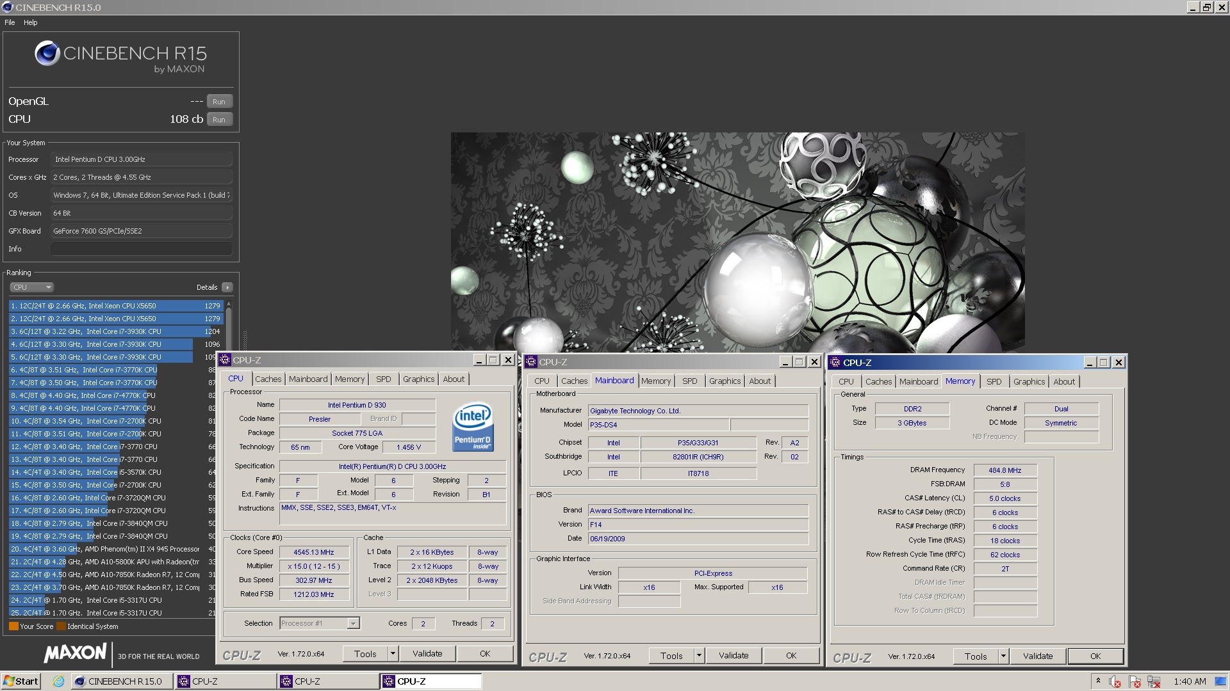Select ranking row 21 AMD A10-5800K APU
This screenshot has width=1230, height=691.
point(113,562)
